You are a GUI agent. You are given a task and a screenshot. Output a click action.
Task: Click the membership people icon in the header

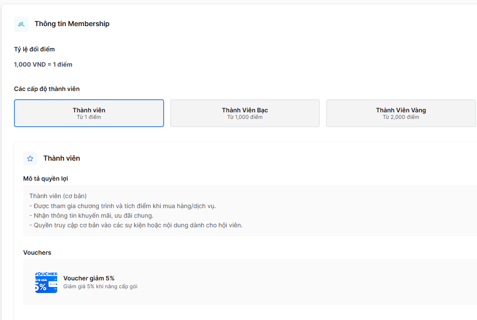tap(21, 24)
